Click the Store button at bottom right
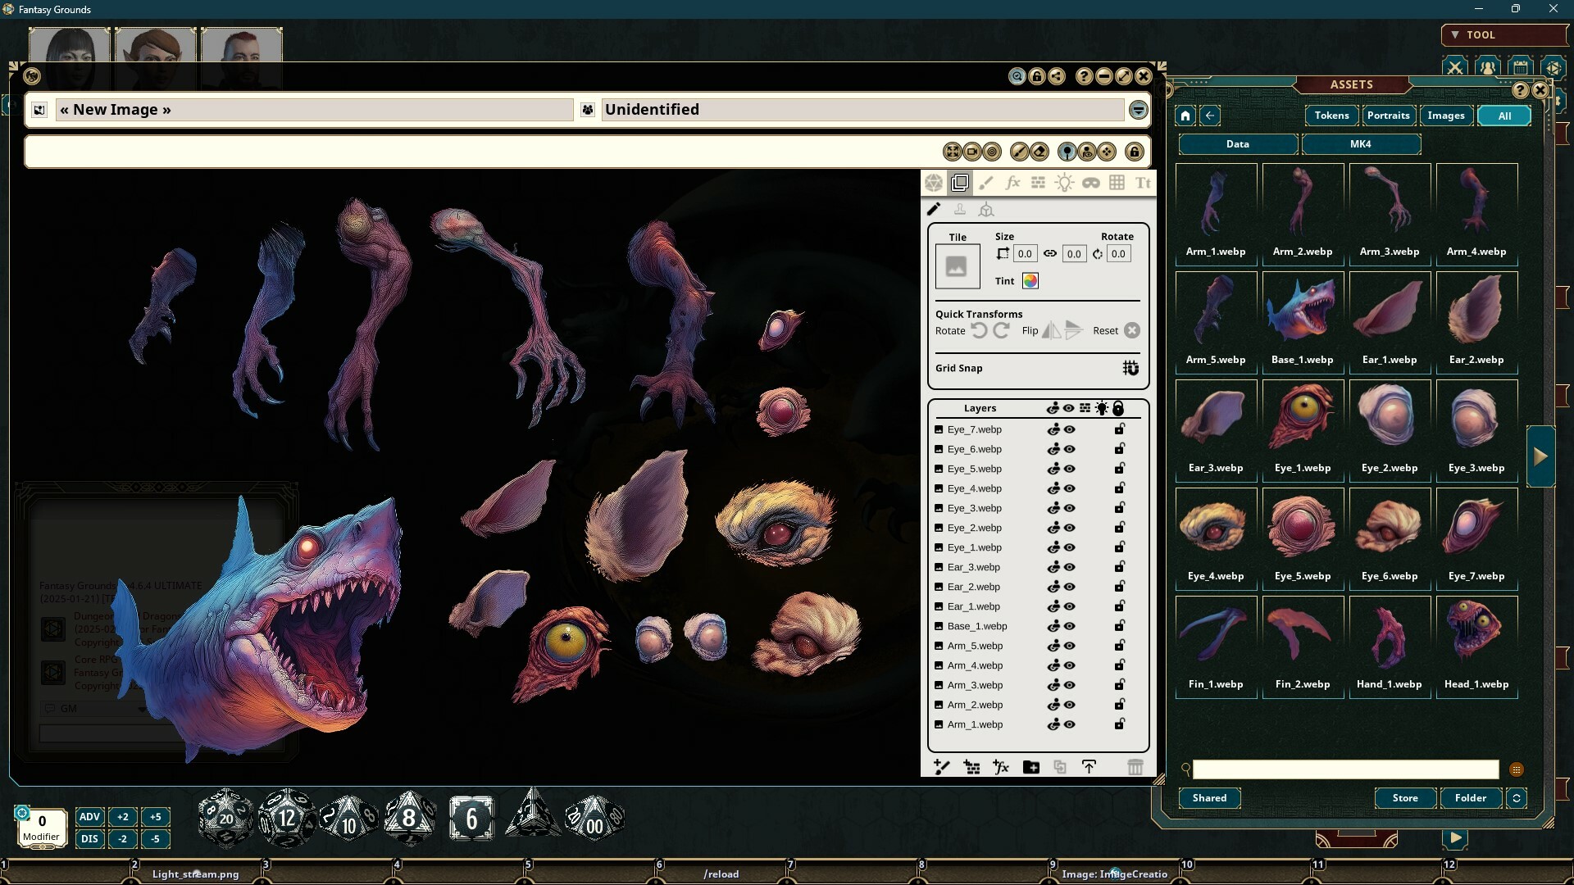 (x=1404, y=797)
